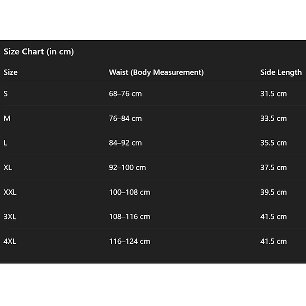Select the Size column header
The height and width of the screenshot is (306, 306).
click(11, 72)
